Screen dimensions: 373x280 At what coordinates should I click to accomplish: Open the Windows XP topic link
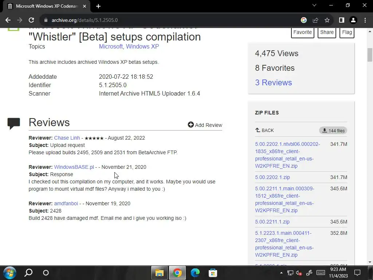pos(142,46)
